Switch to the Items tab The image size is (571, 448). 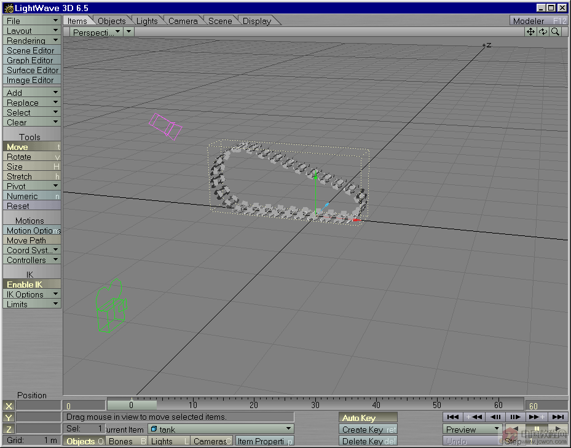point(77,21)
